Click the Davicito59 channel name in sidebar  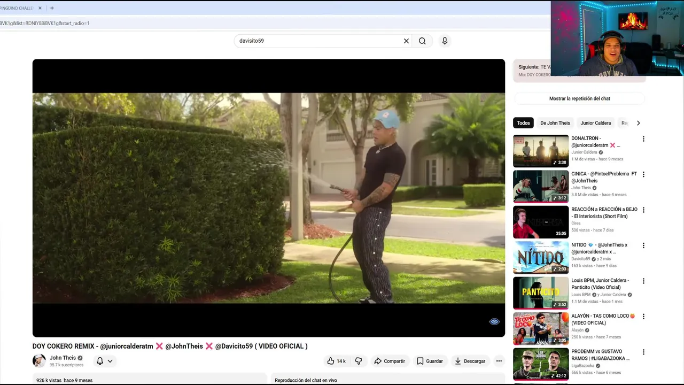pyautogui.click(x=580, y=259)
